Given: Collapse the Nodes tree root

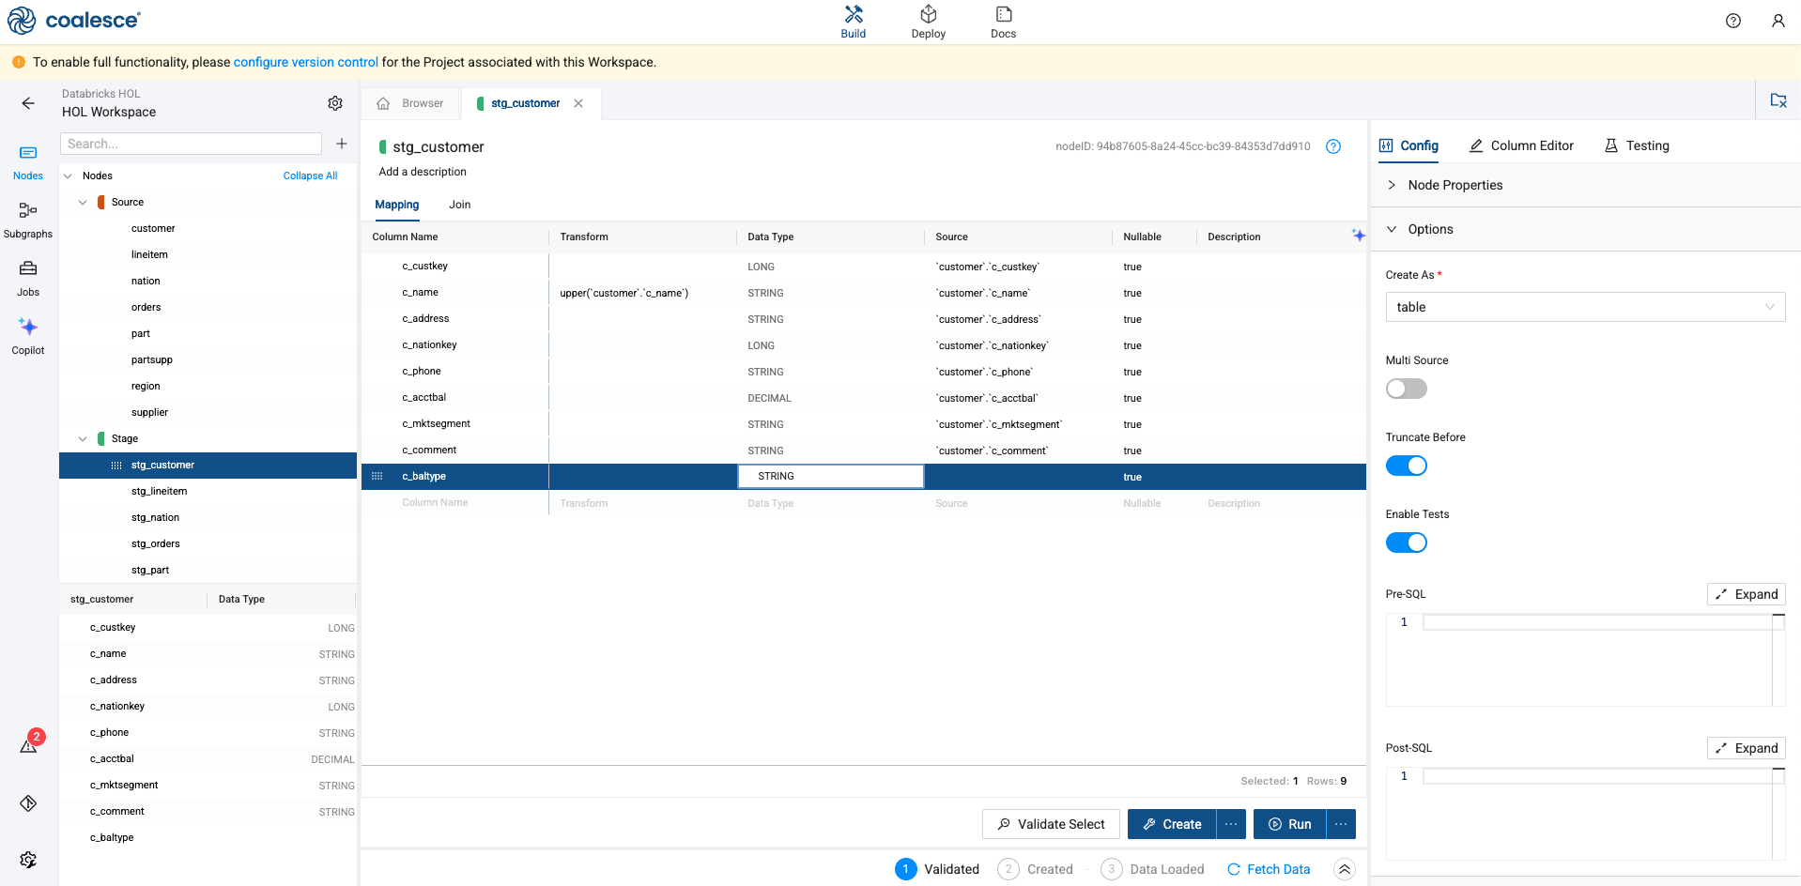Looking at the screenshot, I should pyautogui.click(x=68, y=176).
